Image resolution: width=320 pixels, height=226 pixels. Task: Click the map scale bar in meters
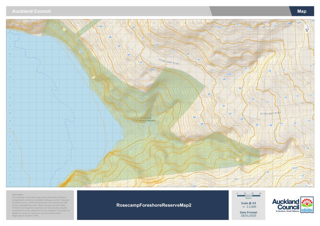point(248,195)
